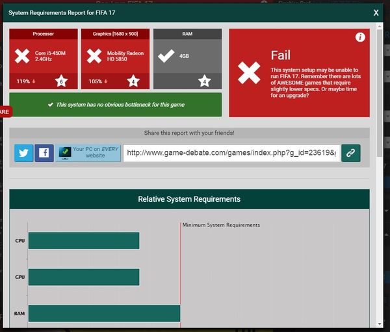Screen dimensions: 390x332
Task: Click the 119% processor percentage
Action: point(23,81)
